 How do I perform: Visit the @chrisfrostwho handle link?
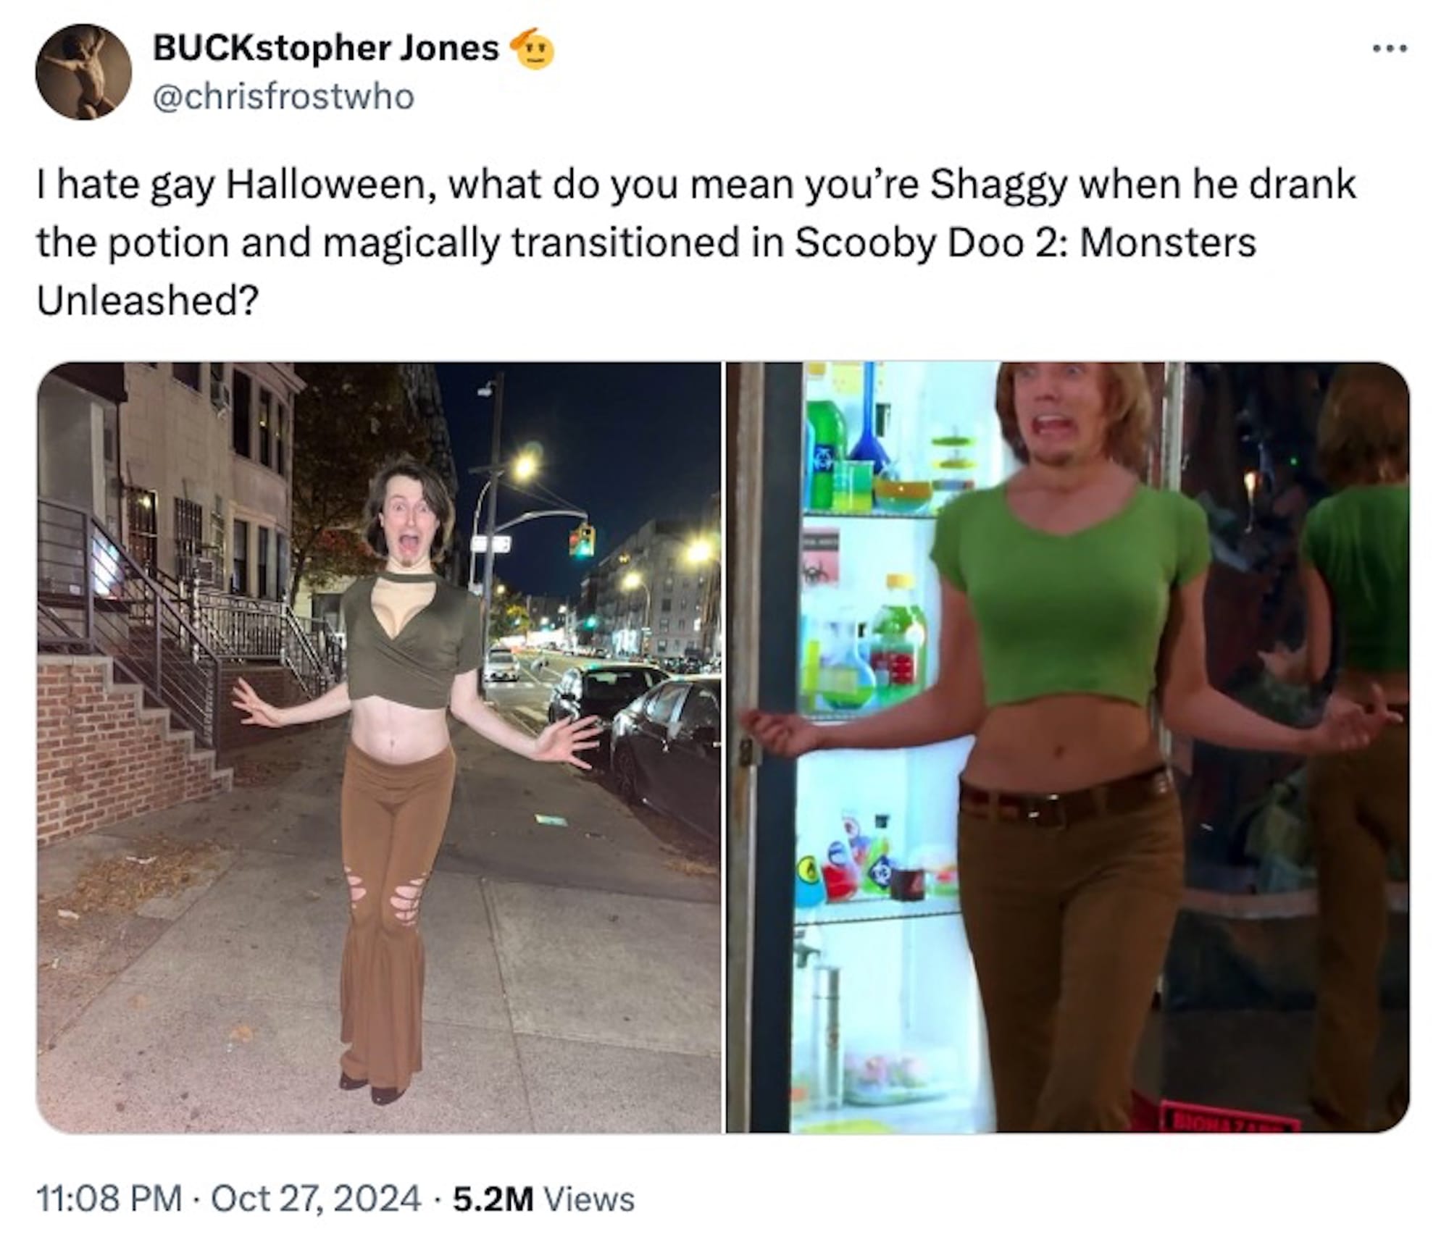pyautogui.click(x=283, y=96)
